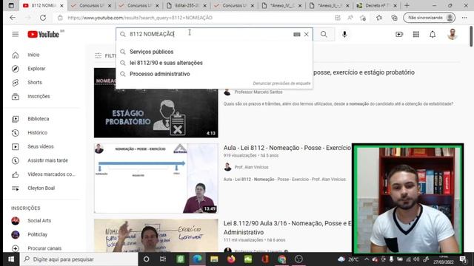Open Chrome from the taskbar
This screenshot has width=474, height=266.
click(281, 259)
